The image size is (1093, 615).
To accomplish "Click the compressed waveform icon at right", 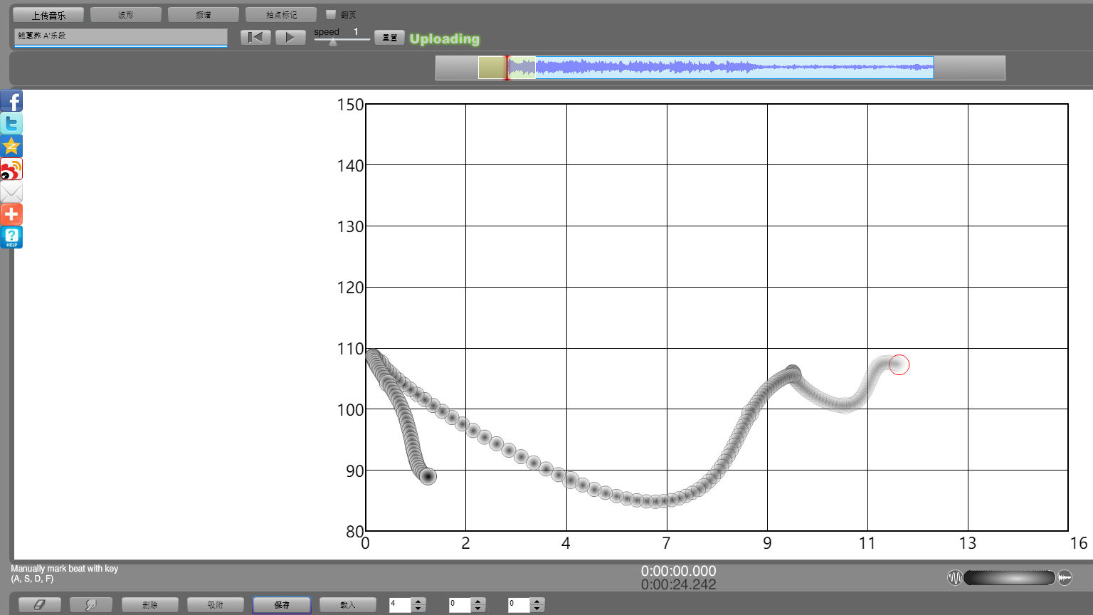I will 1065,577.
